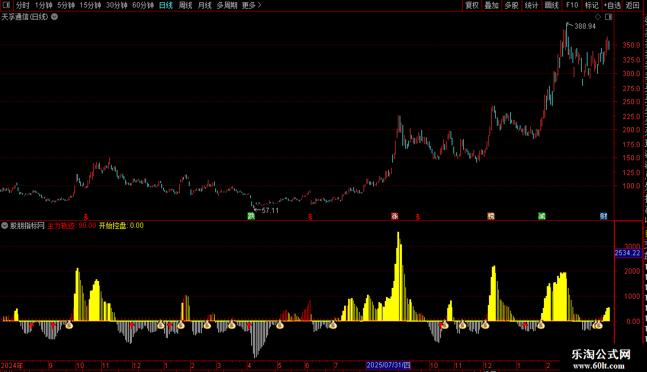Click the 350.0 price axis label

(x=632, y=45)
